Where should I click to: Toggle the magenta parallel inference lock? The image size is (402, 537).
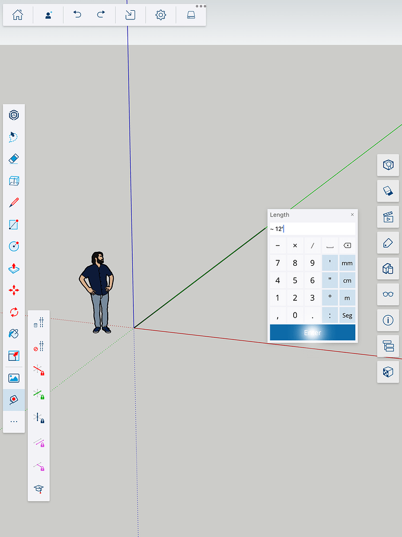tap(39, 442)
